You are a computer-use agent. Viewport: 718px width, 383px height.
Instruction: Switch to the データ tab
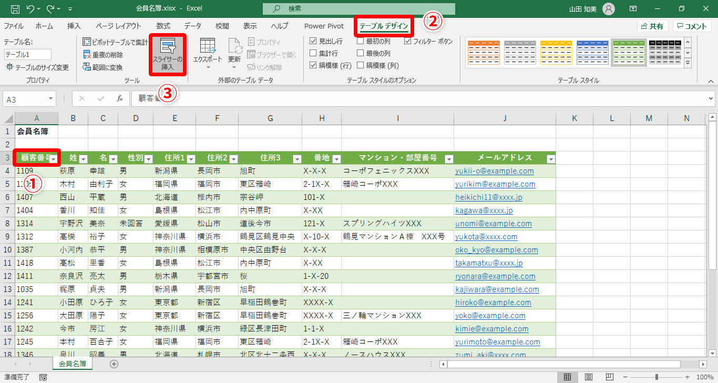pyautogui.click(x=192, y=26)
